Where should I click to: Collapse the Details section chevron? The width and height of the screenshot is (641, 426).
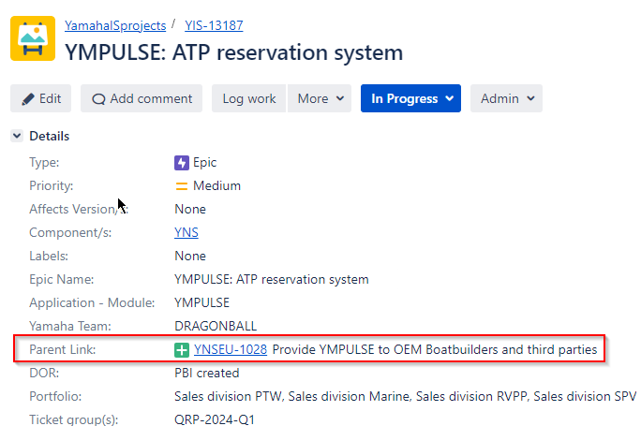click(17, 136)
